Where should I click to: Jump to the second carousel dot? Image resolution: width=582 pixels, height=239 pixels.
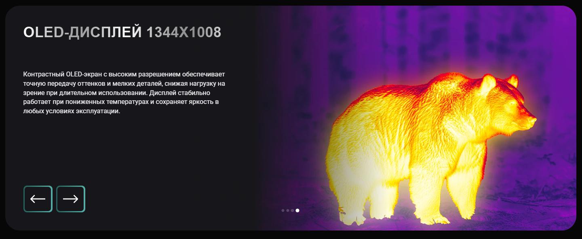(x=288, y=210)
